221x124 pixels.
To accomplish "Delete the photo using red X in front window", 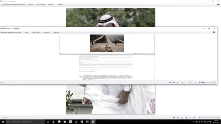I will point(186,83).
